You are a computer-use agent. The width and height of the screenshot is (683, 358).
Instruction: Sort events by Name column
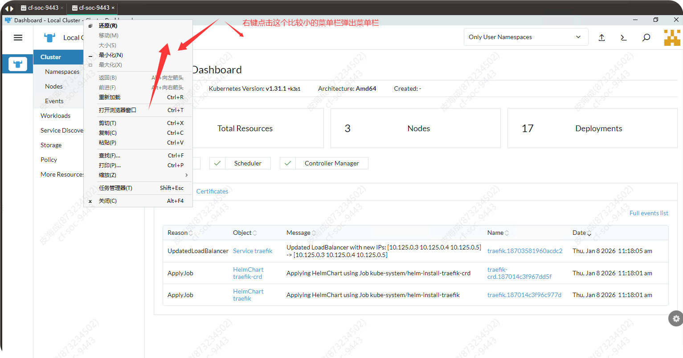coord(498,233)
